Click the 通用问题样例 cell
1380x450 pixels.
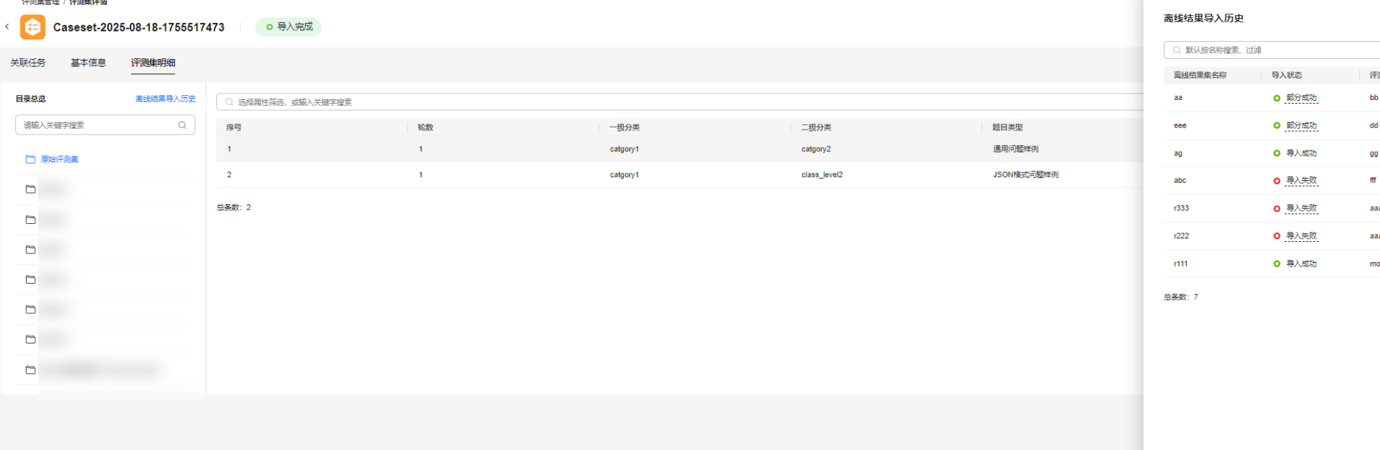coord(1015,149)
